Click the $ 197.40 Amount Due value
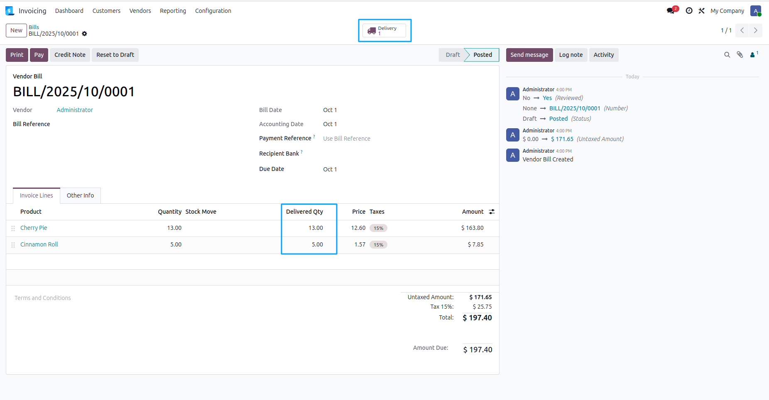The width and height of the screenshot is (769, 400). [478, 350]
